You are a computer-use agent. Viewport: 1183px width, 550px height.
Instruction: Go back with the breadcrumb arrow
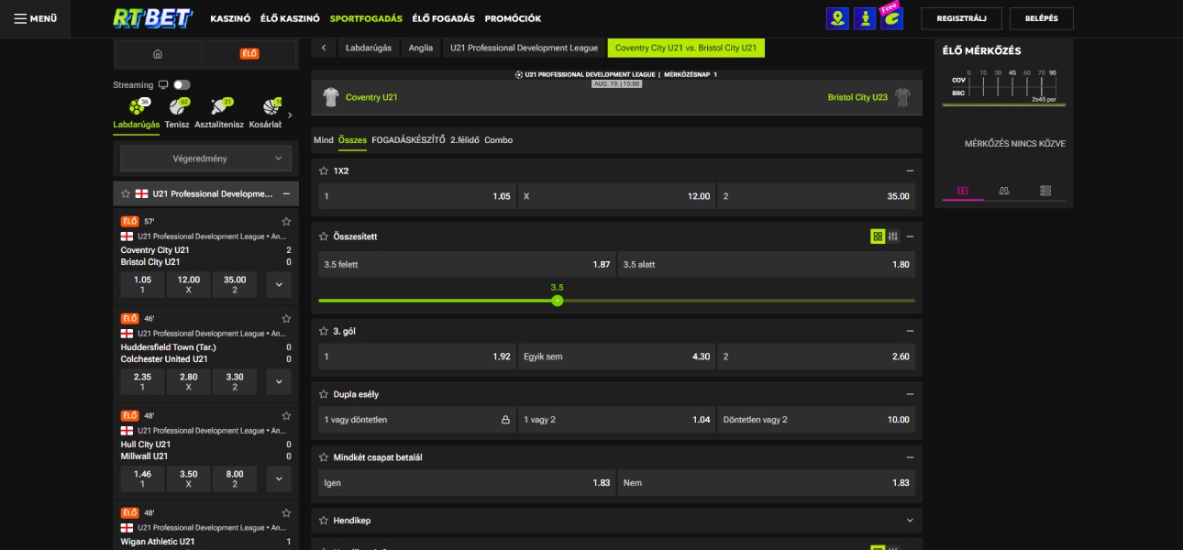coord(324,48)
